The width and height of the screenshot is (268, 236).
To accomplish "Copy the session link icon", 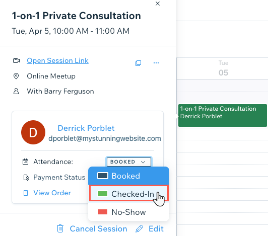I will (x=138, y=63).
